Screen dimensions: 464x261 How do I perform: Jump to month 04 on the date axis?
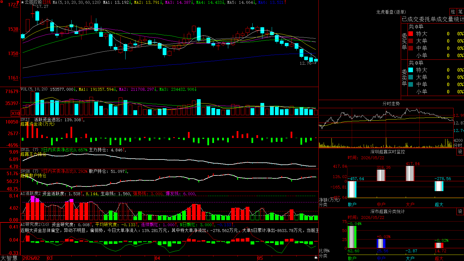click(x=157, y=258)
